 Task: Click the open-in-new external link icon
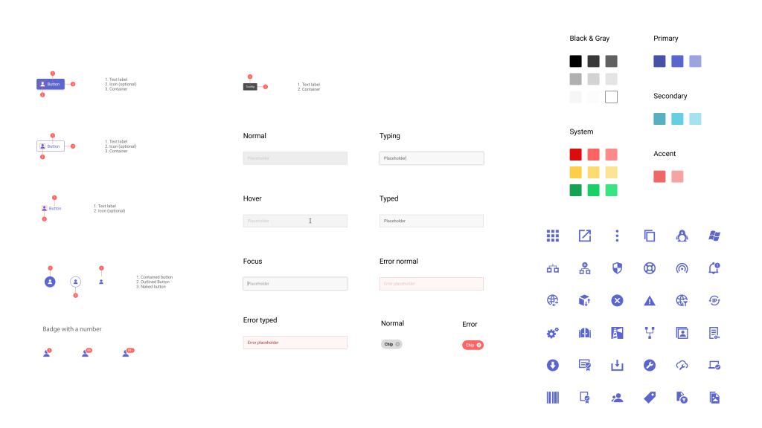(x=585, y=236)
